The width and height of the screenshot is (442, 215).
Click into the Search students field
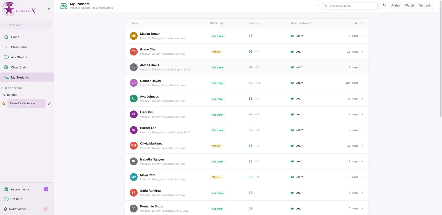[x=350, y=6]
